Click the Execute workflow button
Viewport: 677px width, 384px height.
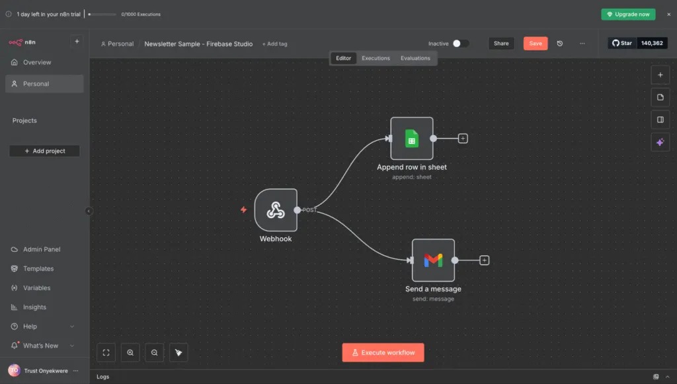coord(383,353)
